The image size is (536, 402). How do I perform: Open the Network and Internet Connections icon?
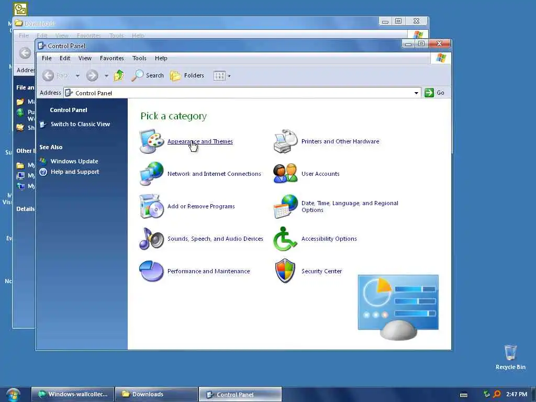click(x=151, y=174)
